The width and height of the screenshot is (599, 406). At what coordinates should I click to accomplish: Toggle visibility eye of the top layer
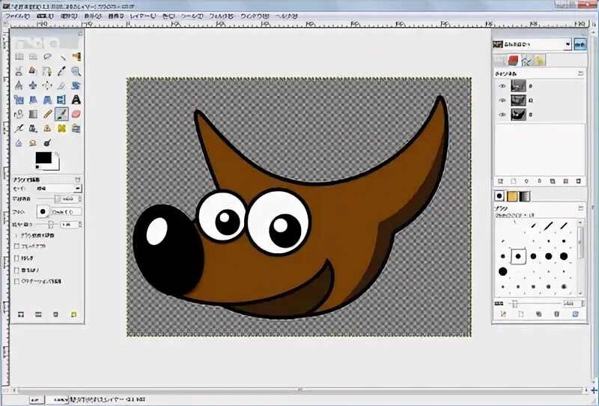[502, 86]
